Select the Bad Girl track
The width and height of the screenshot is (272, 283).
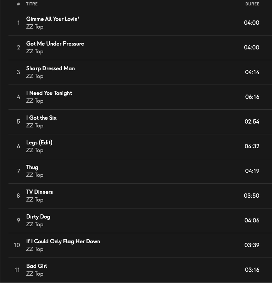(37, 266)
